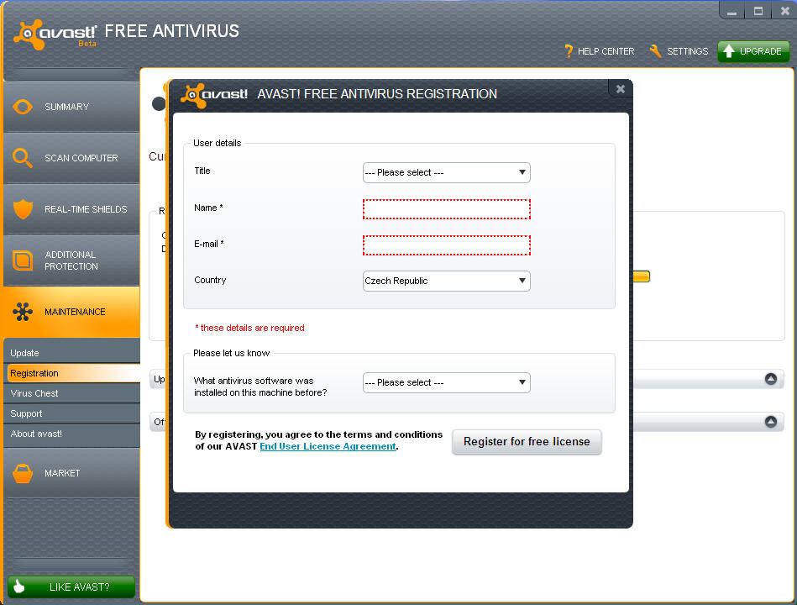Click the 'these details are required' text
This screenshot has height=605, width=797.
pos(250,328)
